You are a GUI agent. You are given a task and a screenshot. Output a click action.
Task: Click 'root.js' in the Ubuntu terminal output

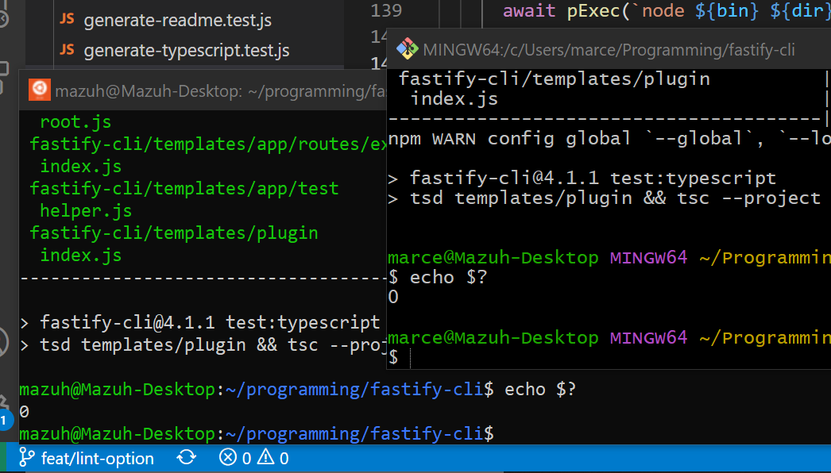click(75, 122)
